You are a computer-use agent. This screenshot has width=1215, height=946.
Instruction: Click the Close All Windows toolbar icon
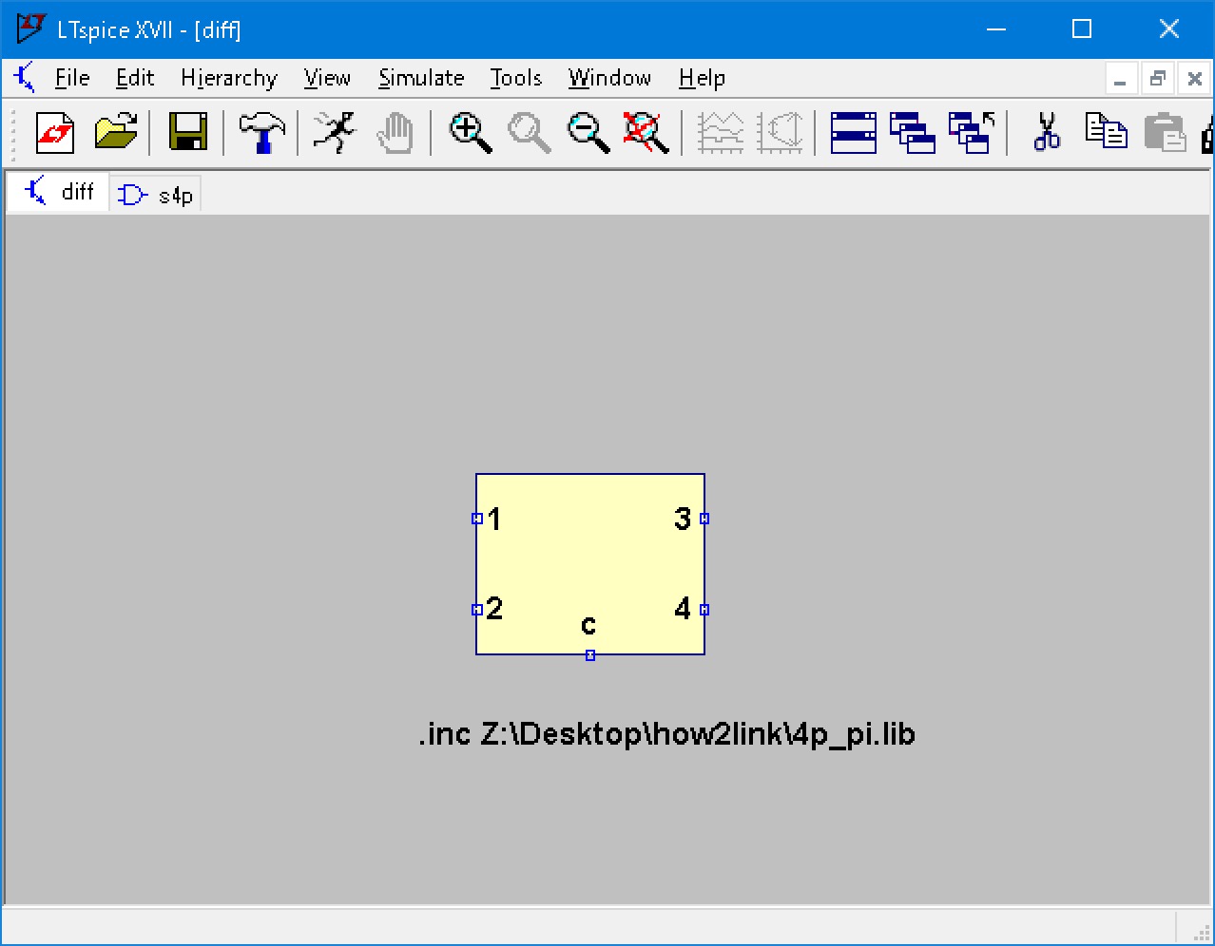point(972,132)
